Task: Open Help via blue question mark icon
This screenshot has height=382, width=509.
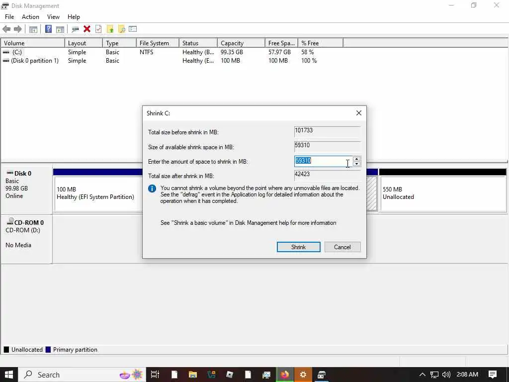Action: [x=48, y=29]
